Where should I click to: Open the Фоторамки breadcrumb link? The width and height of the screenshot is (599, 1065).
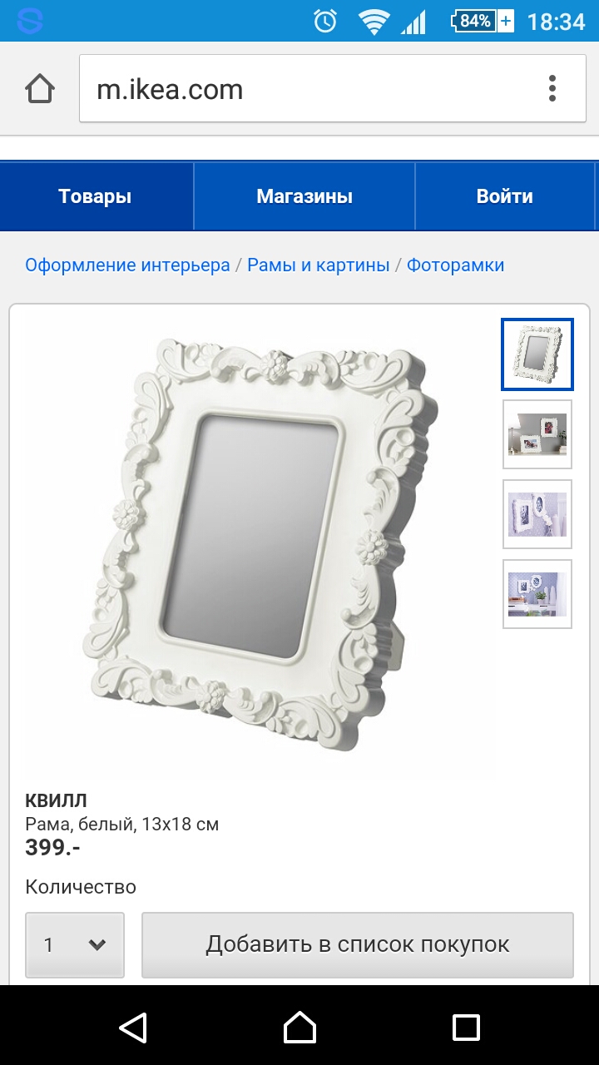455,265
